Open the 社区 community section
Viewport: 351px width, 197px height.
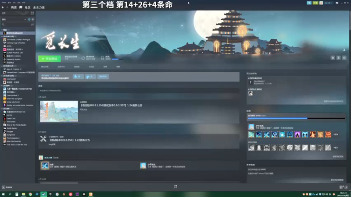click(28, 7)
